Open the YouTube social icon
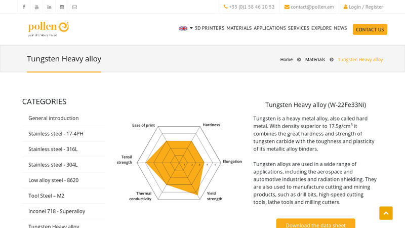The image size is (405, 228). (36, 7)
